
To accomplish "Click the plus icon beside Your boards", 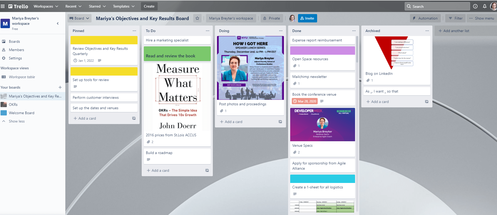I will 60,87.
